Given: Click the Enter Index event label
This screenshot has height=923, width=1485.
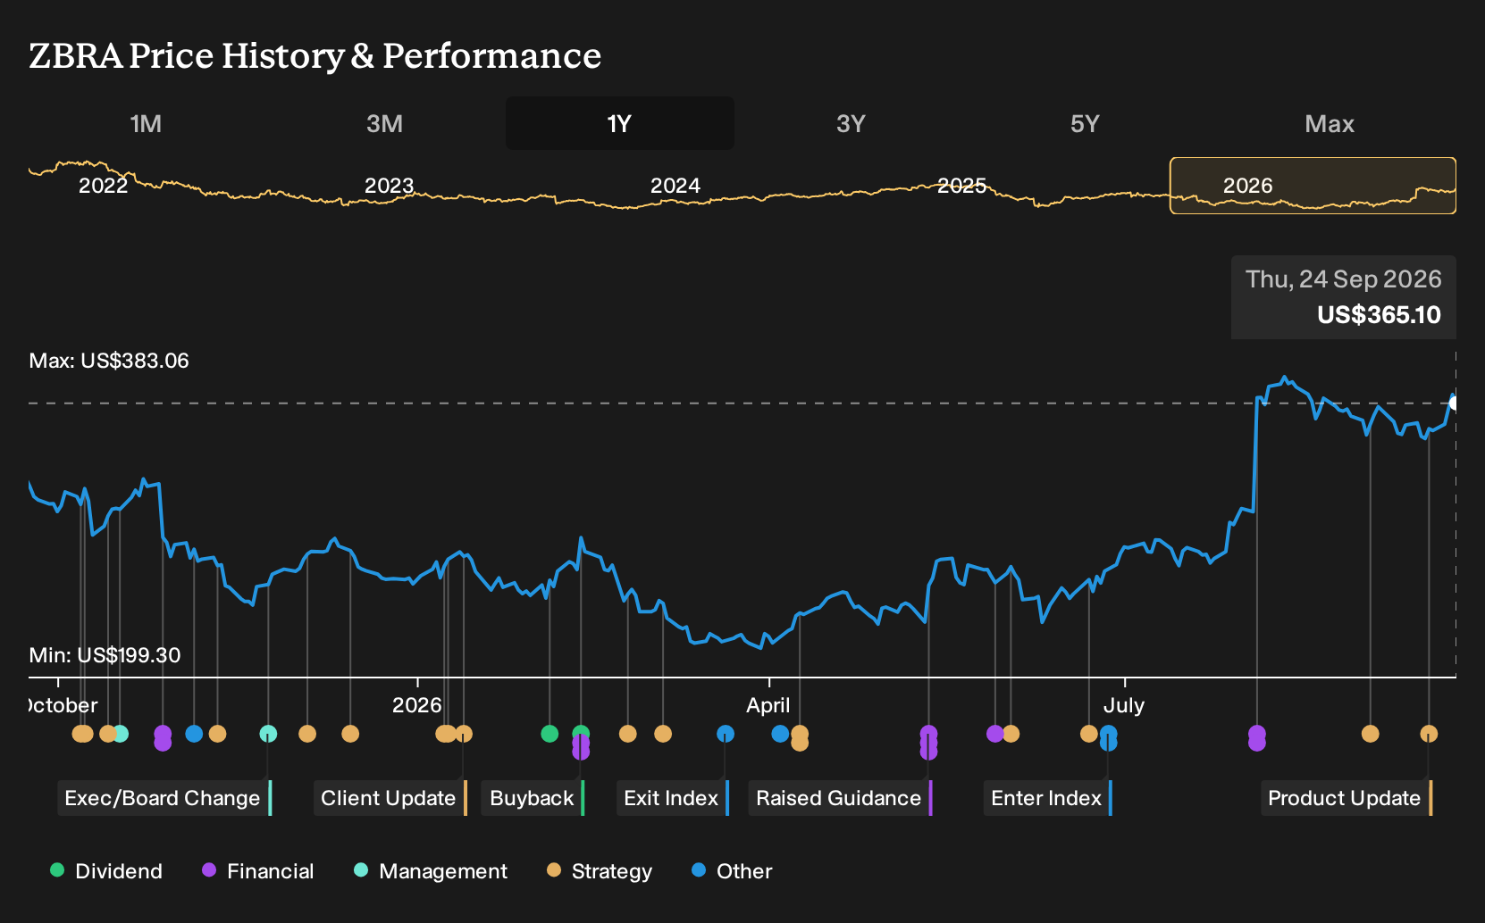Looking at the screenshot, I should coord(1048,798).
